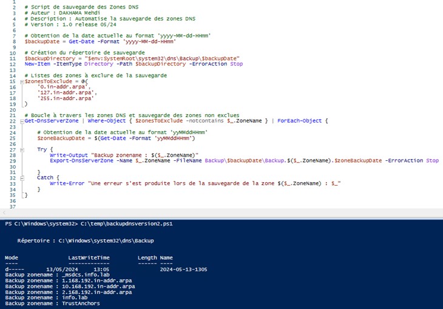Click the ForEach-Object cmdlet
Image resolution: width=443 pixels, height=309 pixels.
(x=299, y=121)
